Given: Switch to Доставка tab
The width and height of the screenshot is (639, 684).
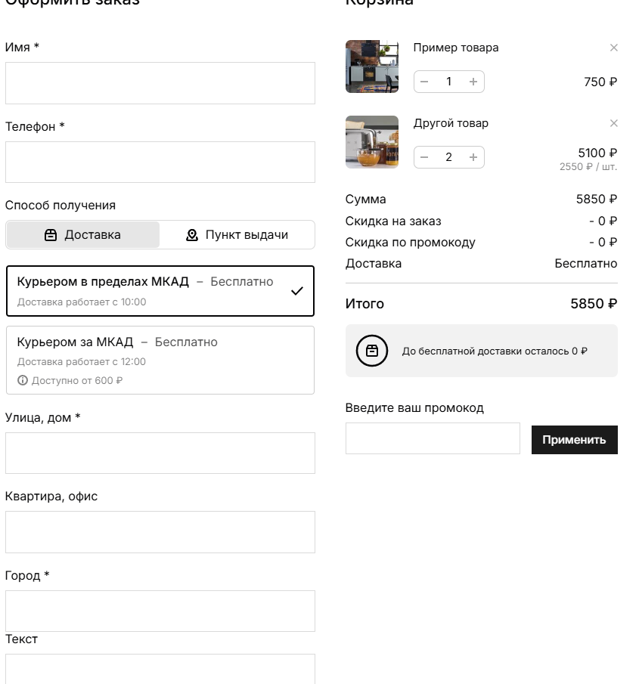Looking at the screenshot, I should (83, 235).
